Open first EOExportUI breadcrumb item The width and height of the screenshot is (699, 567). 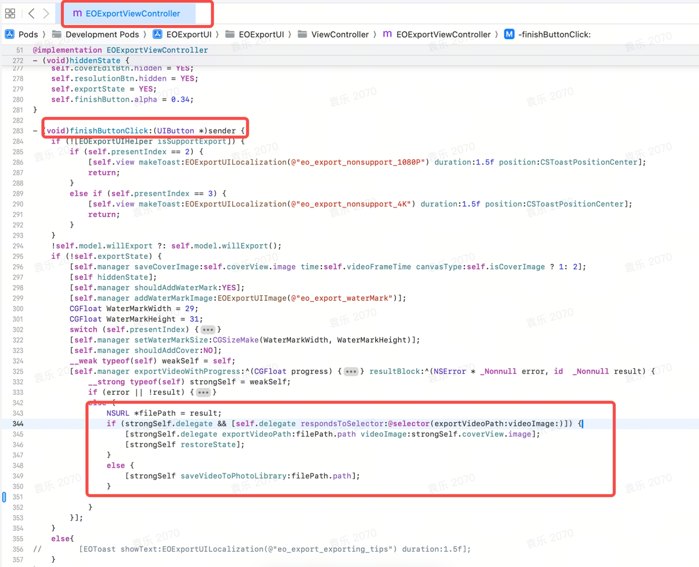click(189, 34)
